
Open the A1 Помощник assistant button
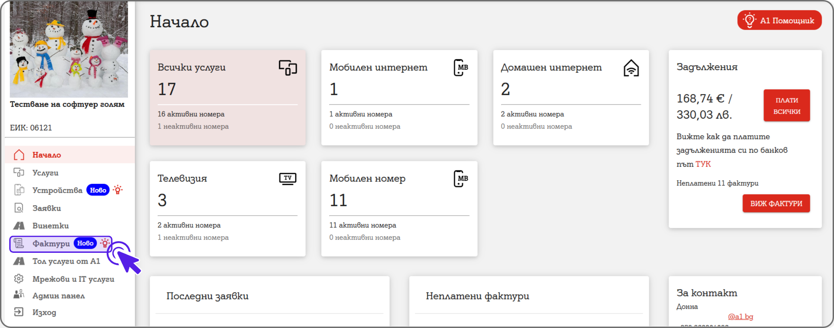pos(779,20)
